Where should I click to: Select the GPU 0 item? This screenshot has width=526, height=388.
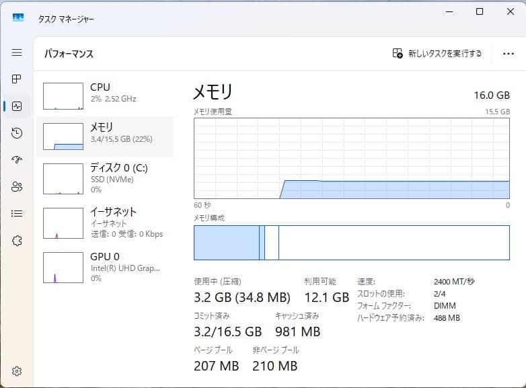pos(105,267)
